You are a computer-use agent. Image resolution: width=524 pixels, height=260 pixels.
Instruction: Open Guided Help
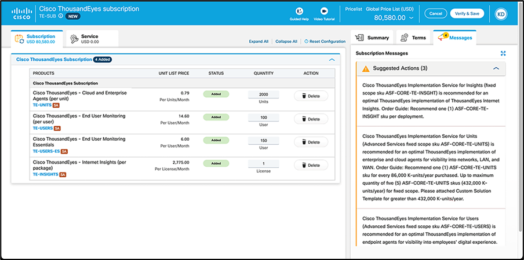[x=299, y=14]
